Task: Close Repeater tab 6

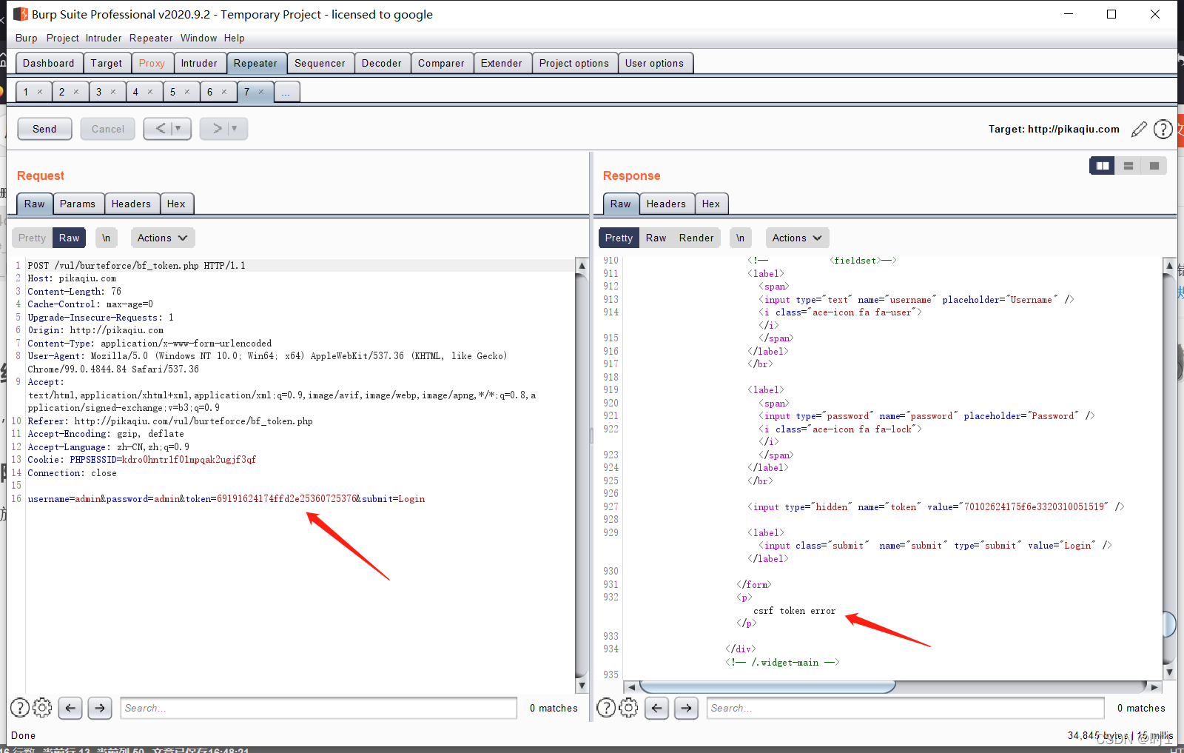Action: pos(224,92)
